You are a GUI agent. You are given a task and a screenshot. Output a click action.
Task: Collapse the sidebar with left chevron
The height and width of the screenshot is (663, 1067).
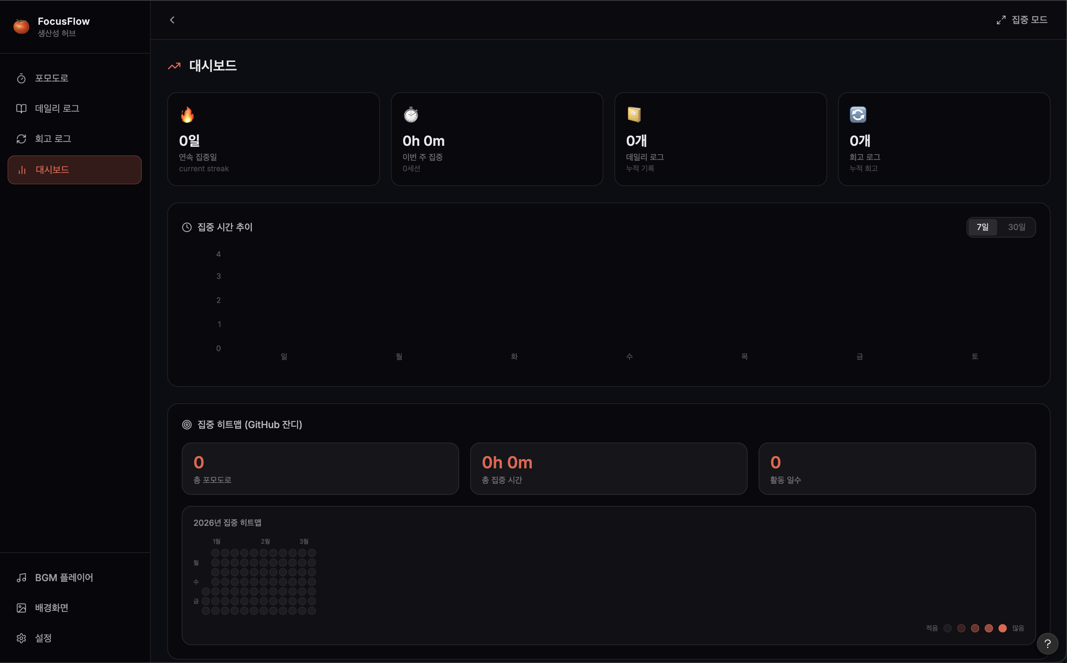pos(172,20)
